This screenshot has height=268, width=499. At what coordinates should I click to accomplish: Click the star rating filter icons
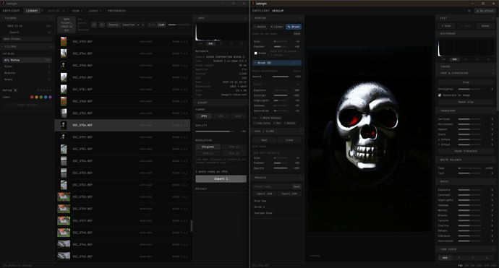44,90
